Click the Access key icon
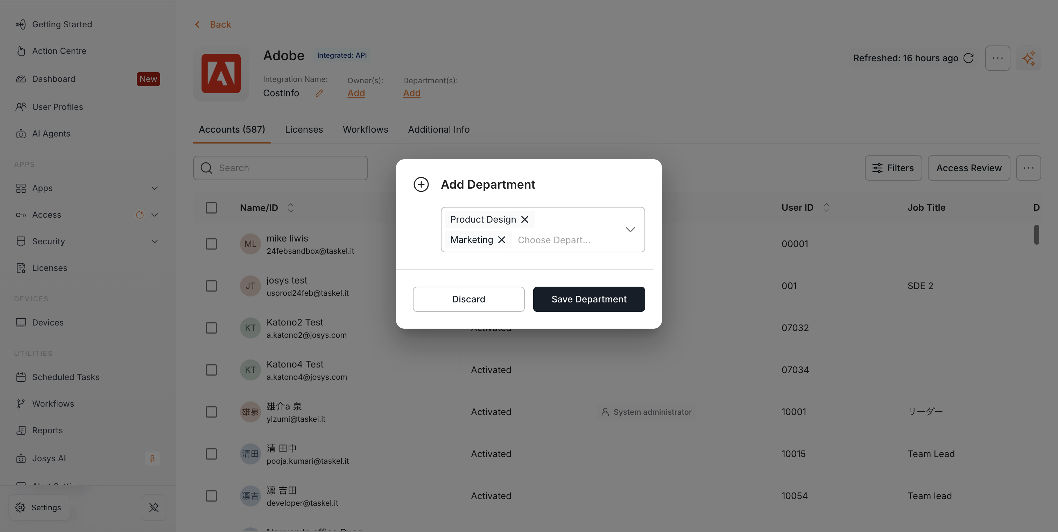Image resolution: width=1058 pixels, height=532 pixels. [21, 215]
